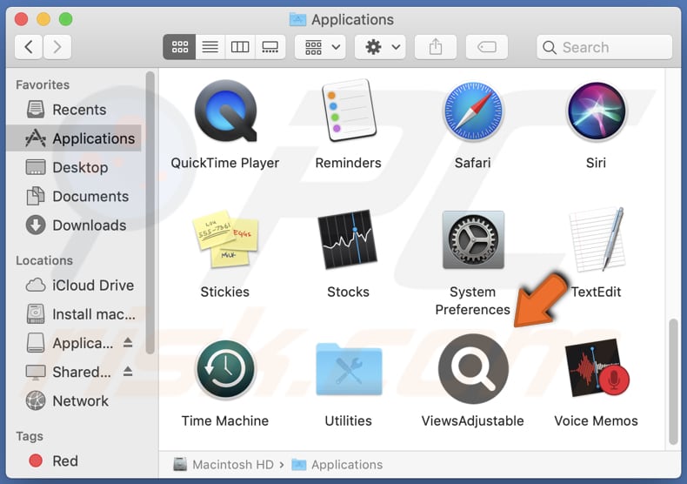Image resolution: width=687 pixels, height=484 pixels.
Task: Click the sidebar vertical scrollbar
Action: click(x=150, y=212)
